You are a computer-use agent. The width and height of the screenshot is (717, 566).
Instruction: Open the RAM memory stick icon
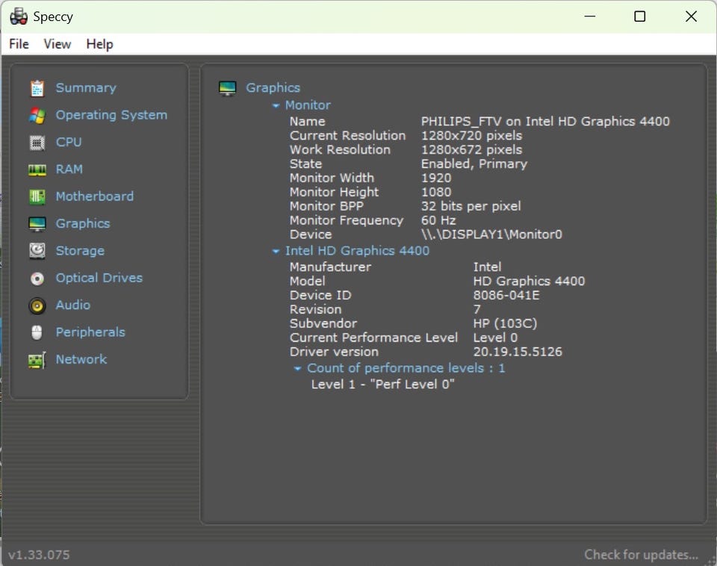[x=37, y=170]
